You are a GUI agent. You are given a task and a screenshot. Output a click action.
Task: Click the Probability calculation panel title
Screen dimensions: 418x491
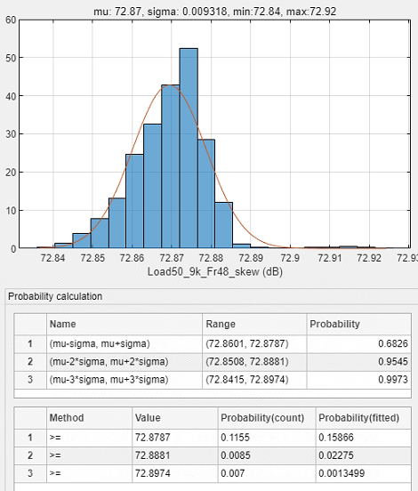pos(55,296)
